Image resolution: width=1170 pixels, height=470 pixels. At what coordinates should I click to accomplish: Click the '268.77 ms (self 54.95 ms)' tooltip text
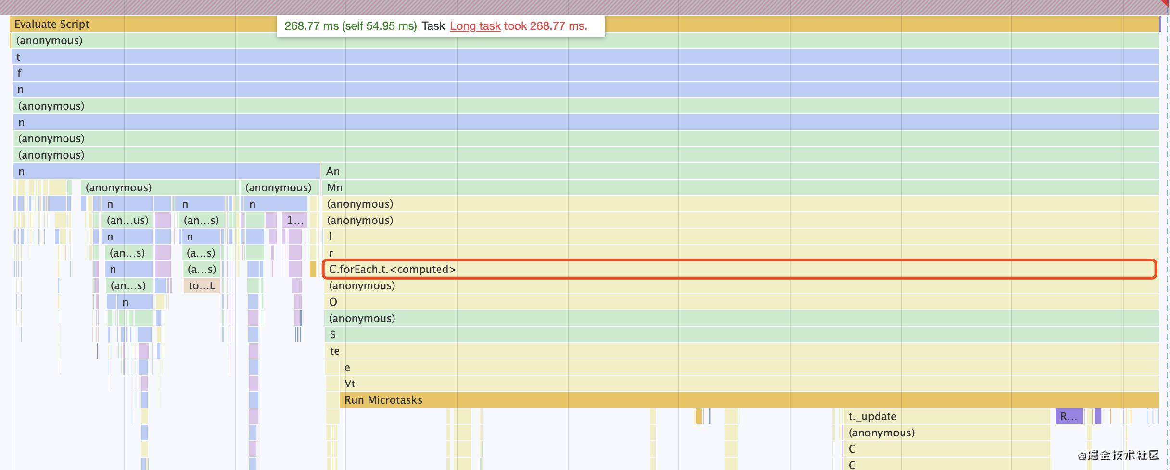(350, 26)
